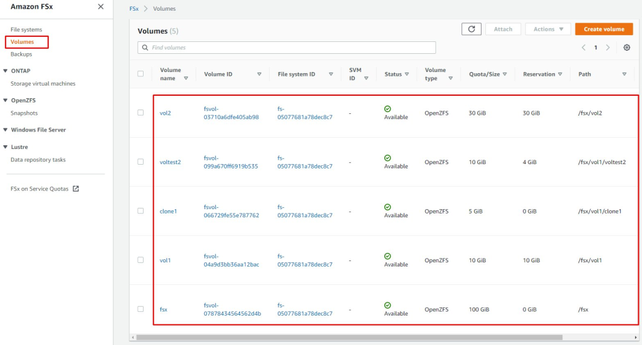This screenshot has width=642, height=345.
Task: Open volume ID fsvol-099a670ff6919b535
Action: tap(231, 162)
